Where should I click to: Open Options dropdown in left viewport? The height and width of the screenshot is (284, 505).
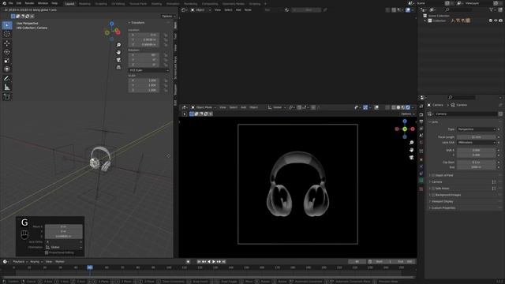[168, 16]
